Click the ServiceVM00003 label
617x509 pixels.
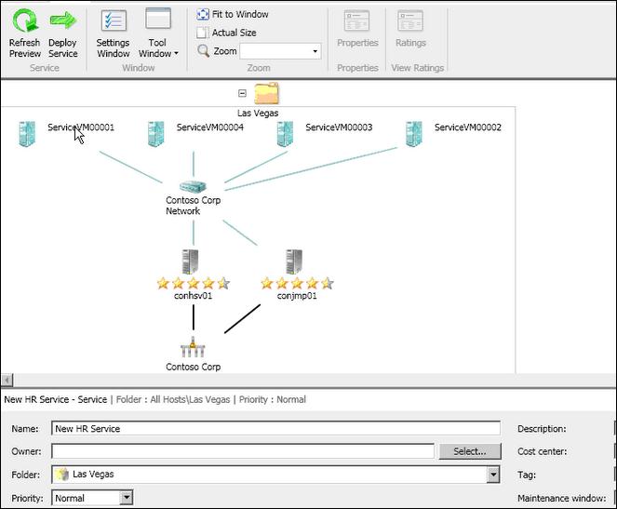[x=339, y=127]
